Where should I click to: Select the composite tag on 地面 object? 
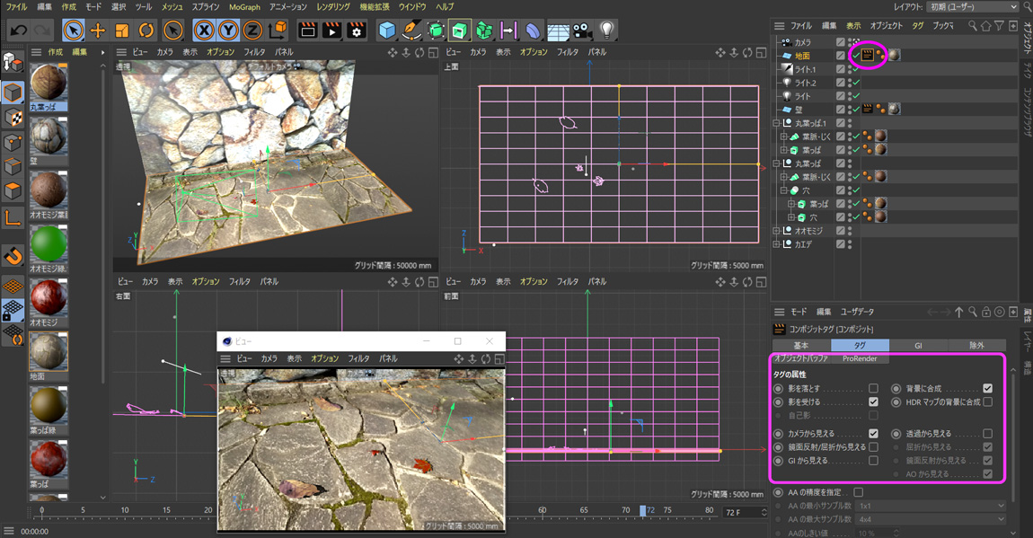(868, 56)
